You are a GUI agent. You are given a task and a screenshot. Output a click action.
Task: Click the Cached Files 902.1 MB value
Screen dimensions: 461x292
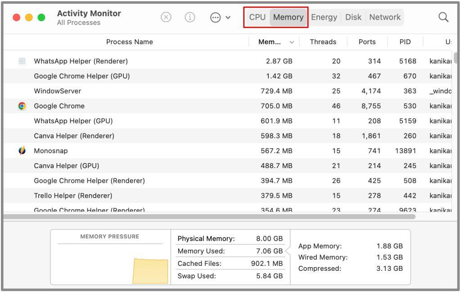pyautogui.click(x=267, y=264)
